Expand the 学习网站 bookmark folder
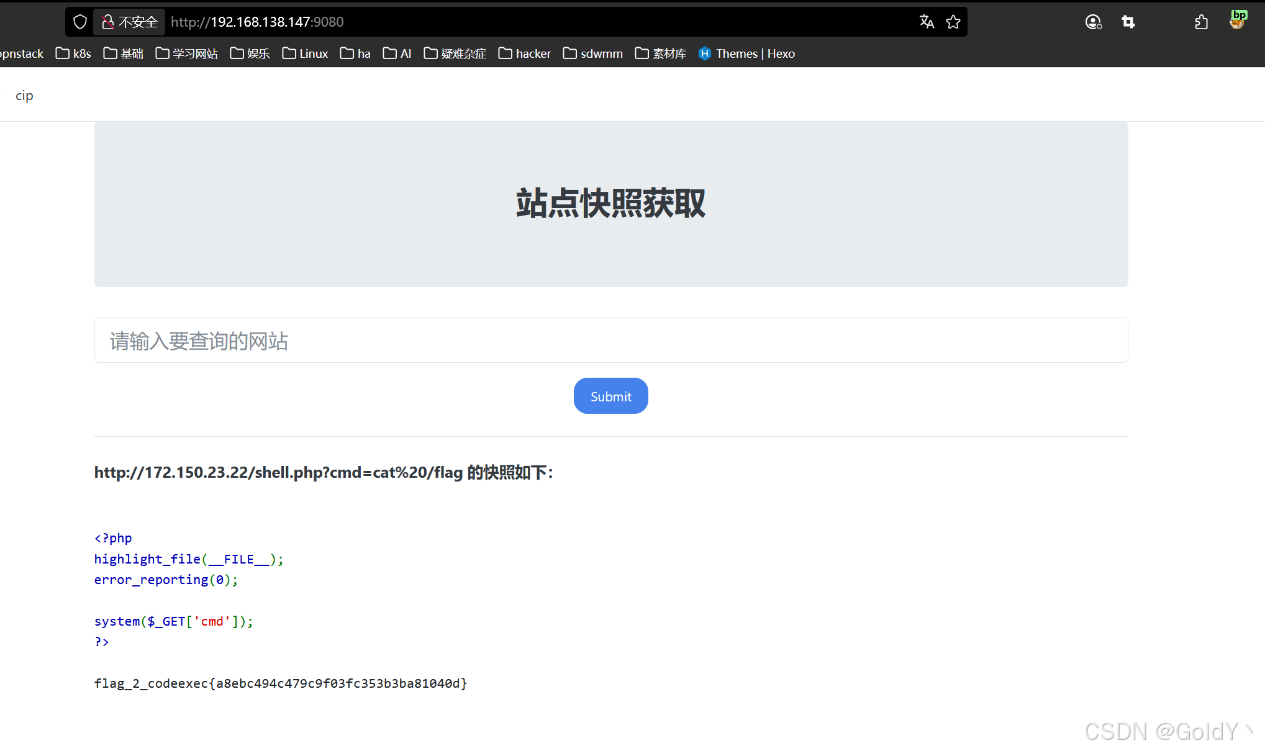Image resolution: width=1265 pixels, height=753 pixels. (187, 53)
